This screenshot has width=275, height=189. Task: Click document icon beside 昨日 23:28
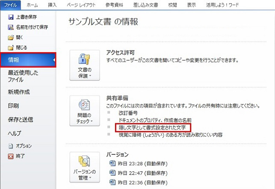pyautogui.click(x=112, y=163)
